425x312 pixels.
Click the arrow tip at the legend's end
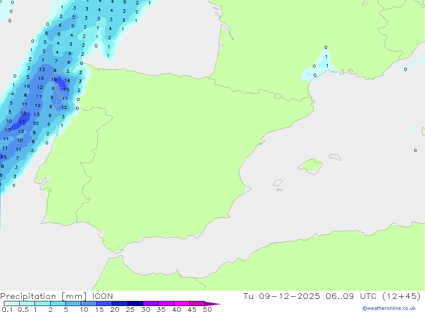pos(212,304)
